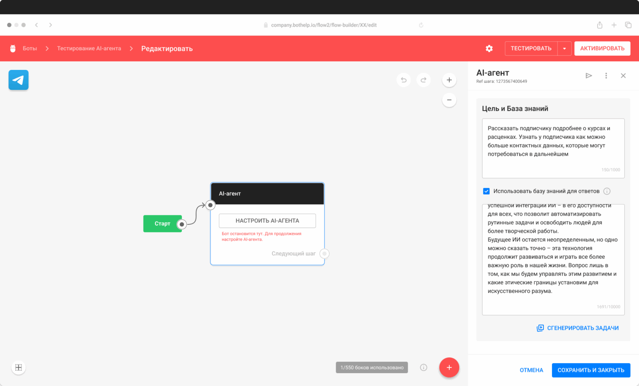Click the Telegram channel icon

(18, 80)
